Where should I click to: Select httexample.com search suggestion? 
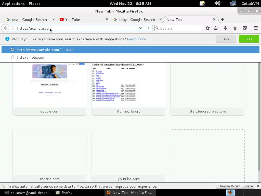pyautogui.click(x=130, y=57)
